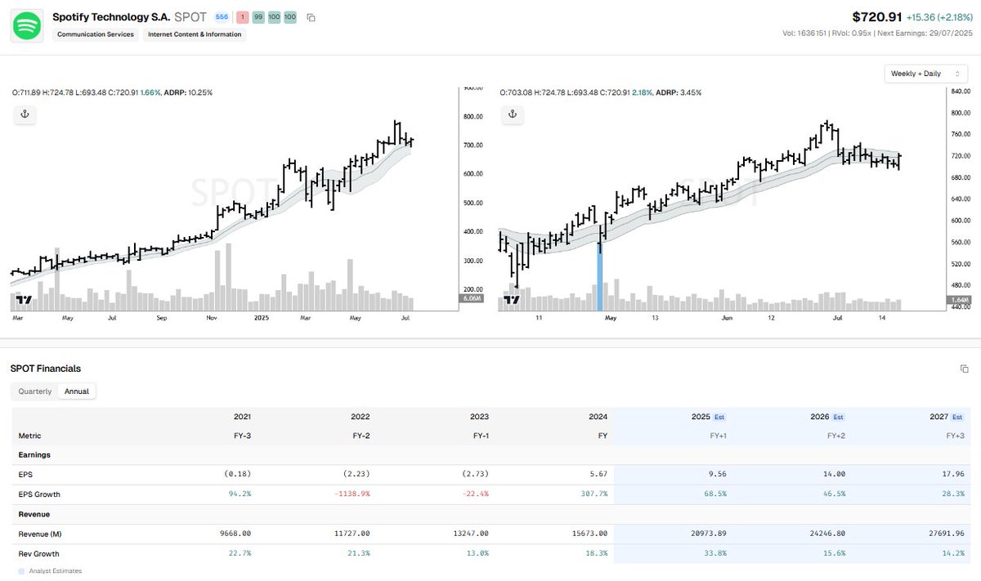The image size is (981, 581).
Task: Click EPS growth -1138.9% cell
Action: coord(353,494)
